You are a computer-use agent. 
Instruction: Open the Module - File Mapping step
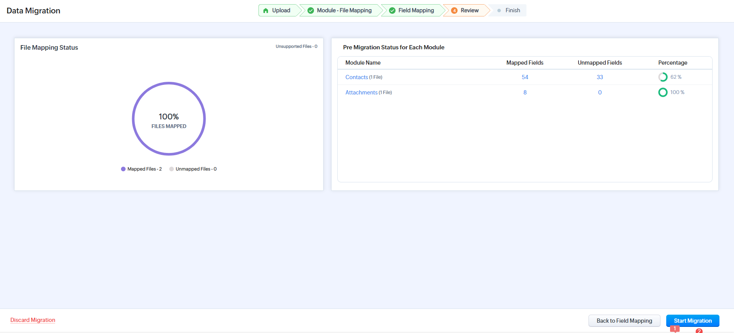click(x=344, y=11)
